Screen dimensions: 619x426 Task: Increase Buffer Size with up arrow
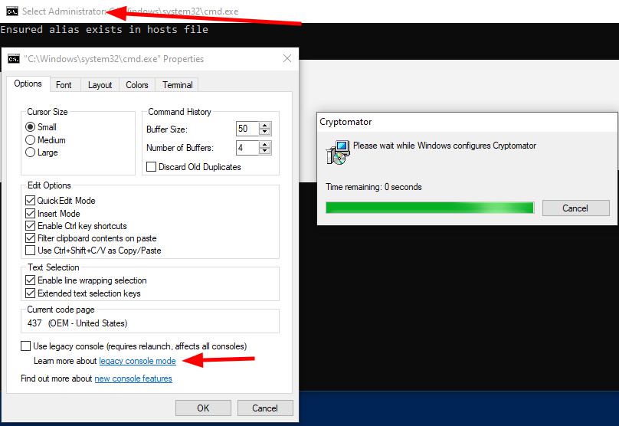click(265, 126)
